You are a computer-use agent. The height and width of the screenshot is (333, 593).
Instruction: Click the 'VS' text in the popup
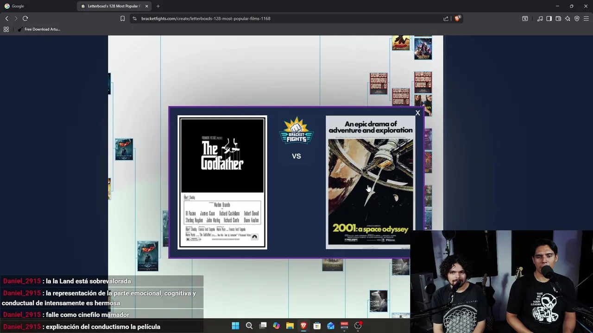296,156
